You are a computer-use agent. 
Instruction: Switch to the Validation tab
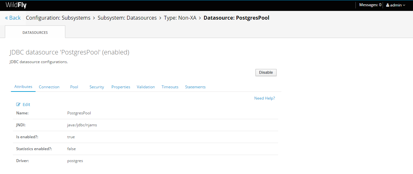click(146, 87)
